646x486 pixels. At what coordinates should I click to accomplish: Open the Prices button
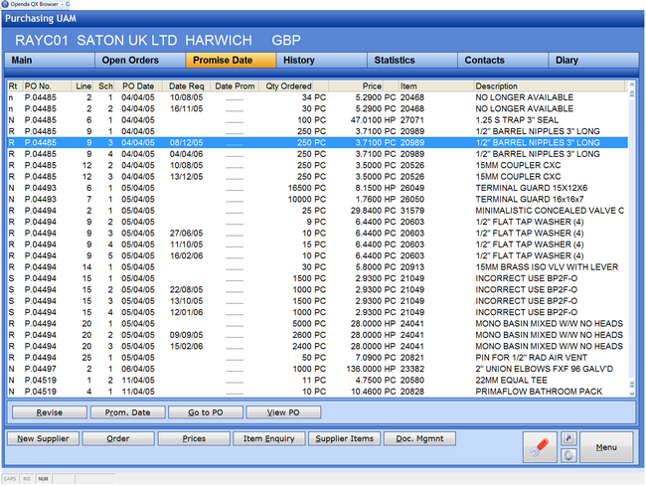pyautogui.click(x=194, y=438)
